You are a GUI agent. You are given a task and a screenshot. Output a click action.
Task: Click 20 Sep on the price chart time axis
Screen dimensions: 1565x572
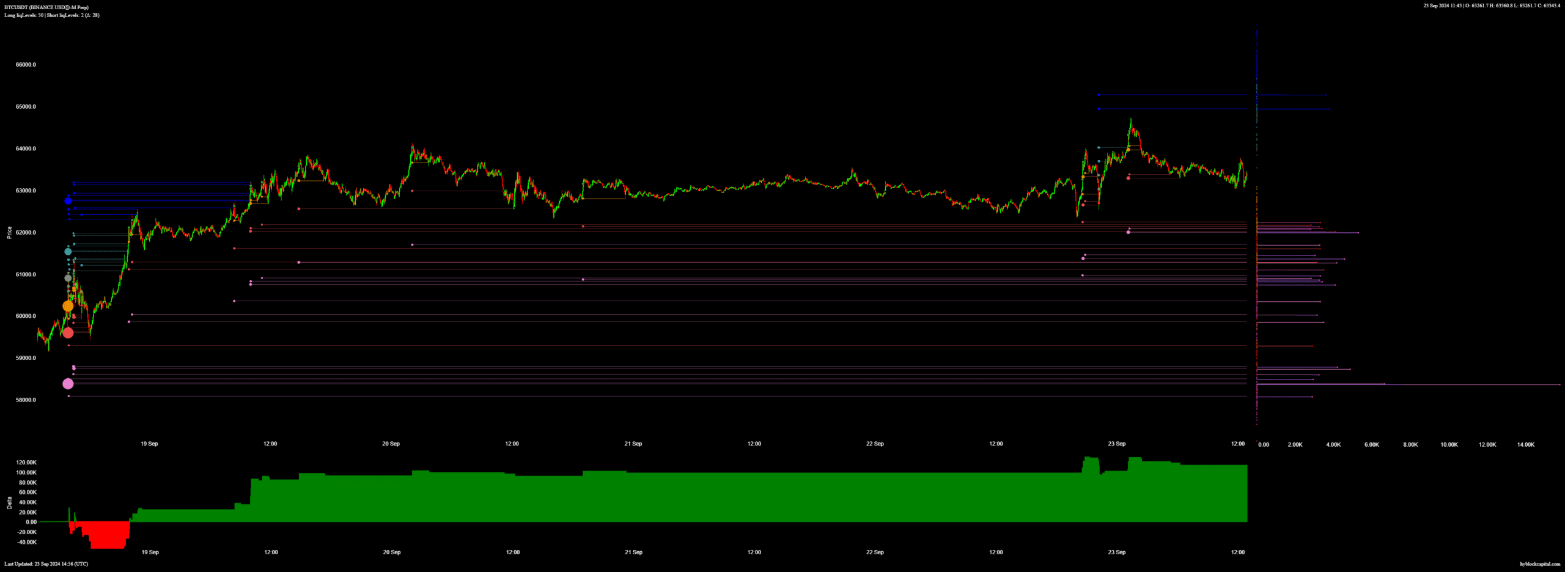coord(391,444)
